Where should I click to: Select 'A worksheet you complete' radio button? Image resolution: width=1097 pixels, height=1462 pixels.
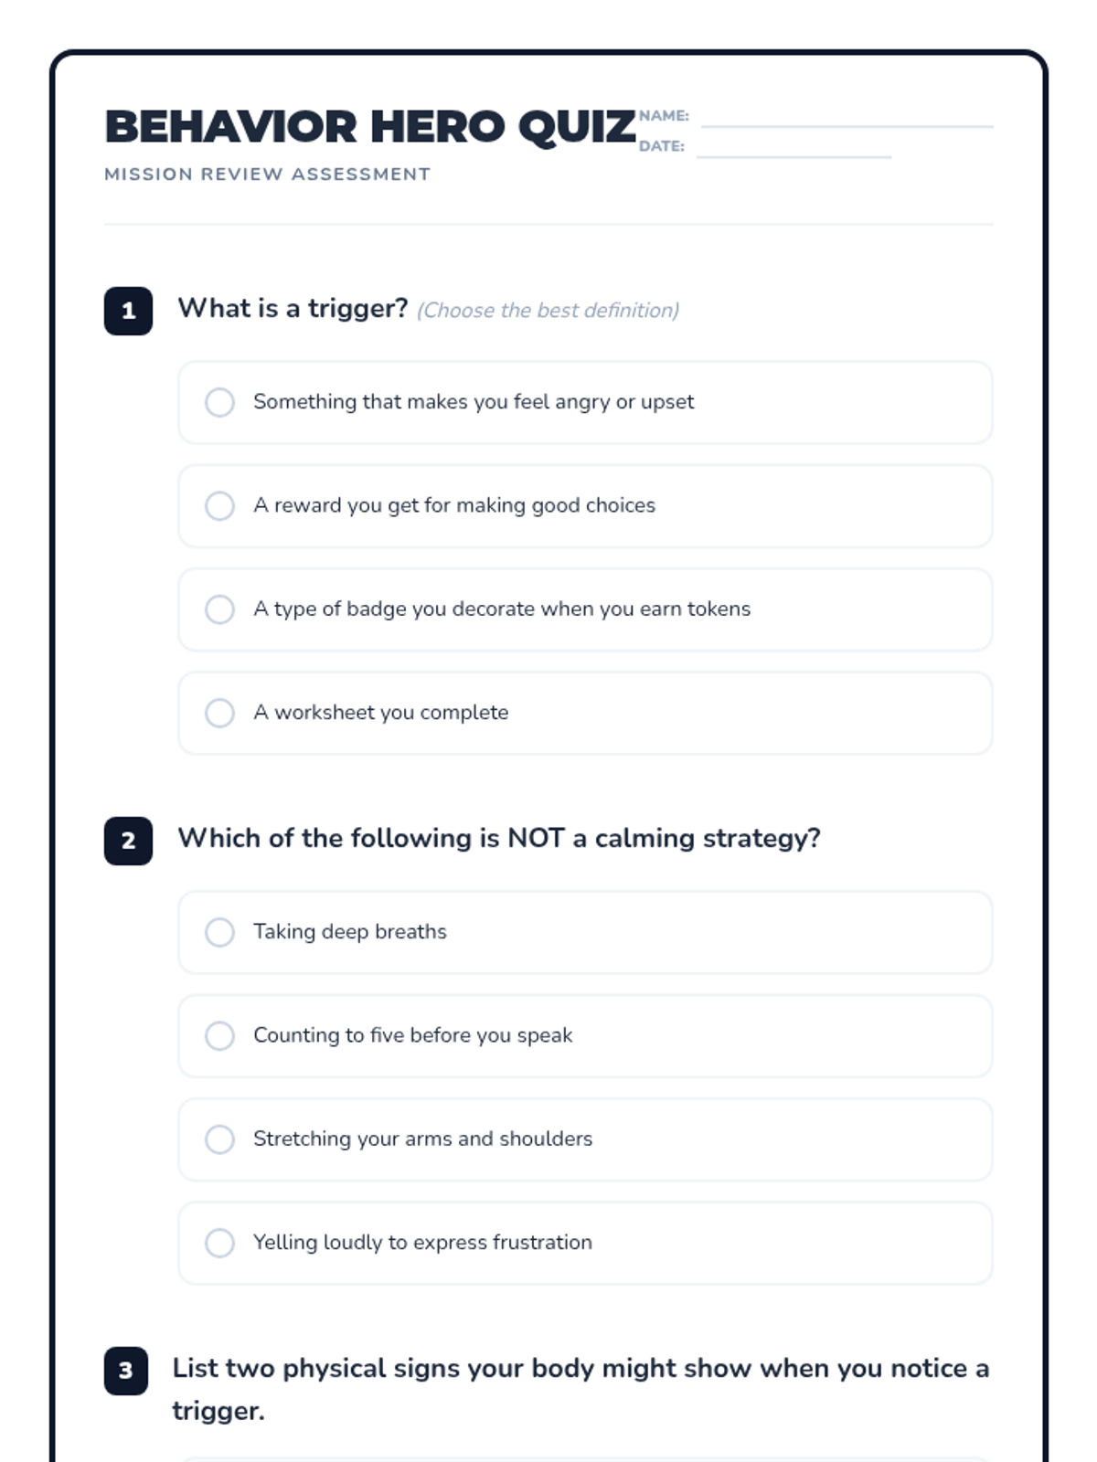coord(219,713)
